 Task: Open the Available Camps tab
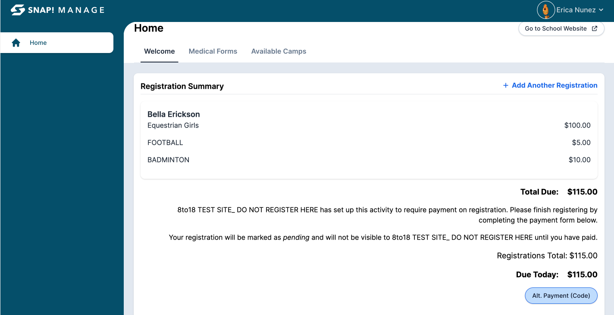[x=279, y=51]
